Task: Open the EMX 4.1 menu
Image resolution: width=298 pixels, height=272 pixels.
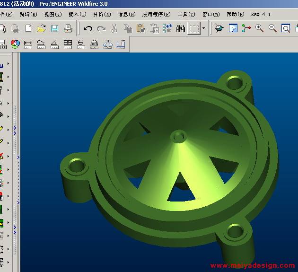Action: click(x=261, y=14)
